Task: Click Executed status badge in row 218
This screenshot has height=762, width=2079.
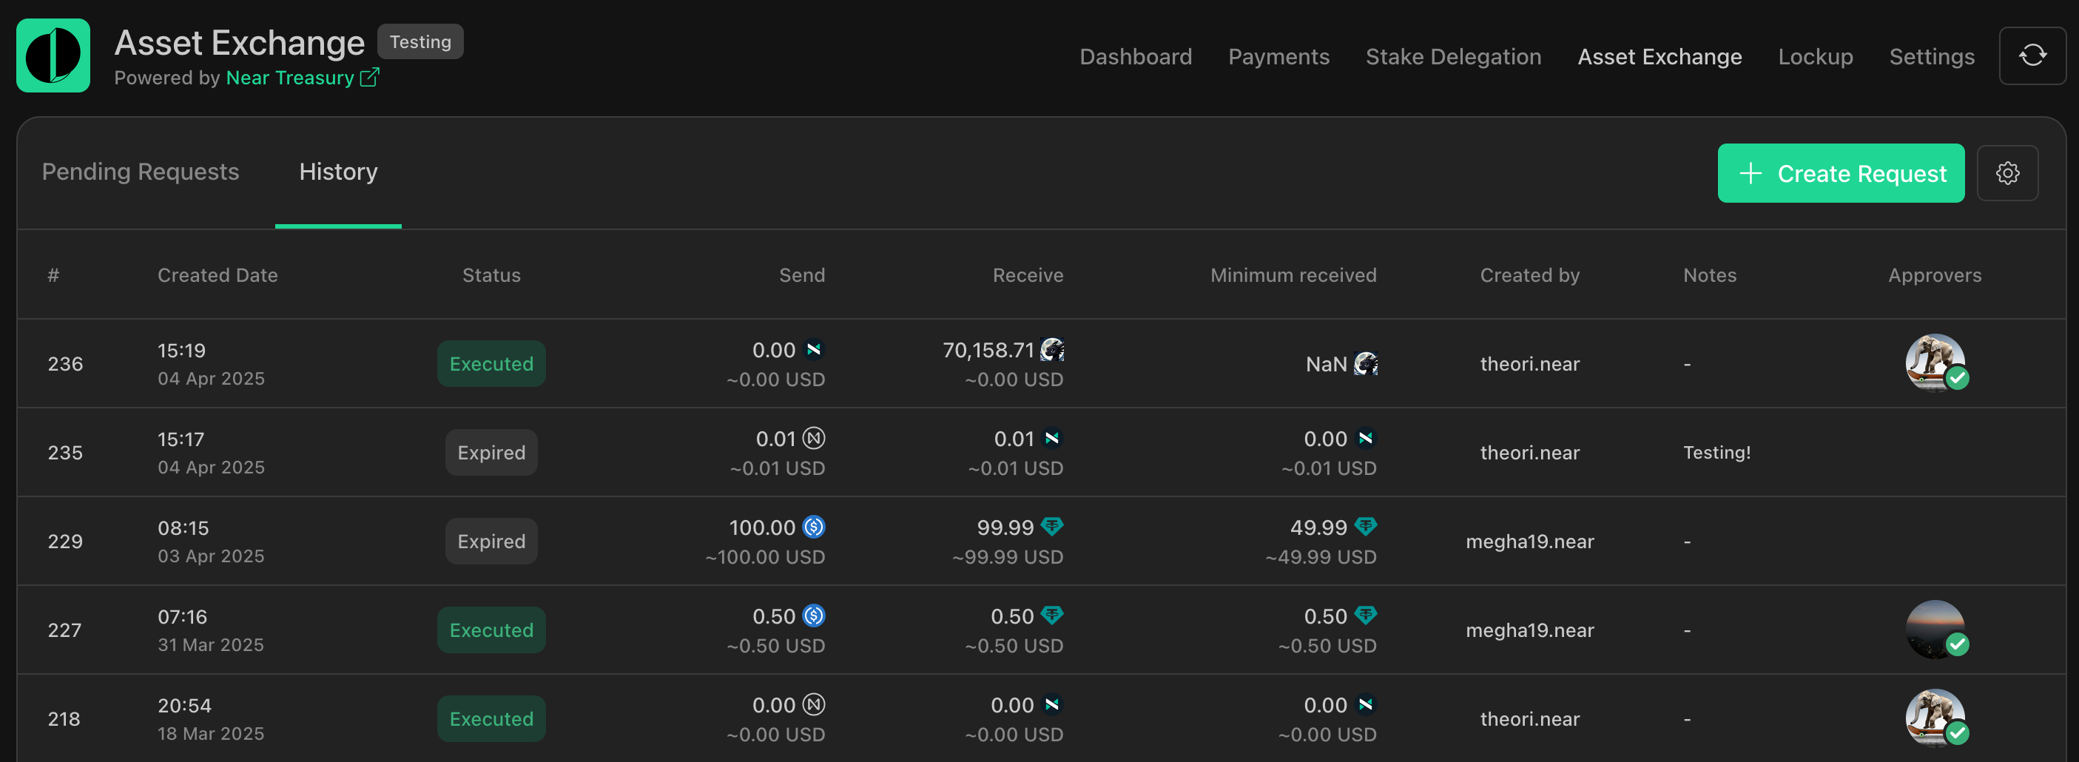Action: coord(491,719)
